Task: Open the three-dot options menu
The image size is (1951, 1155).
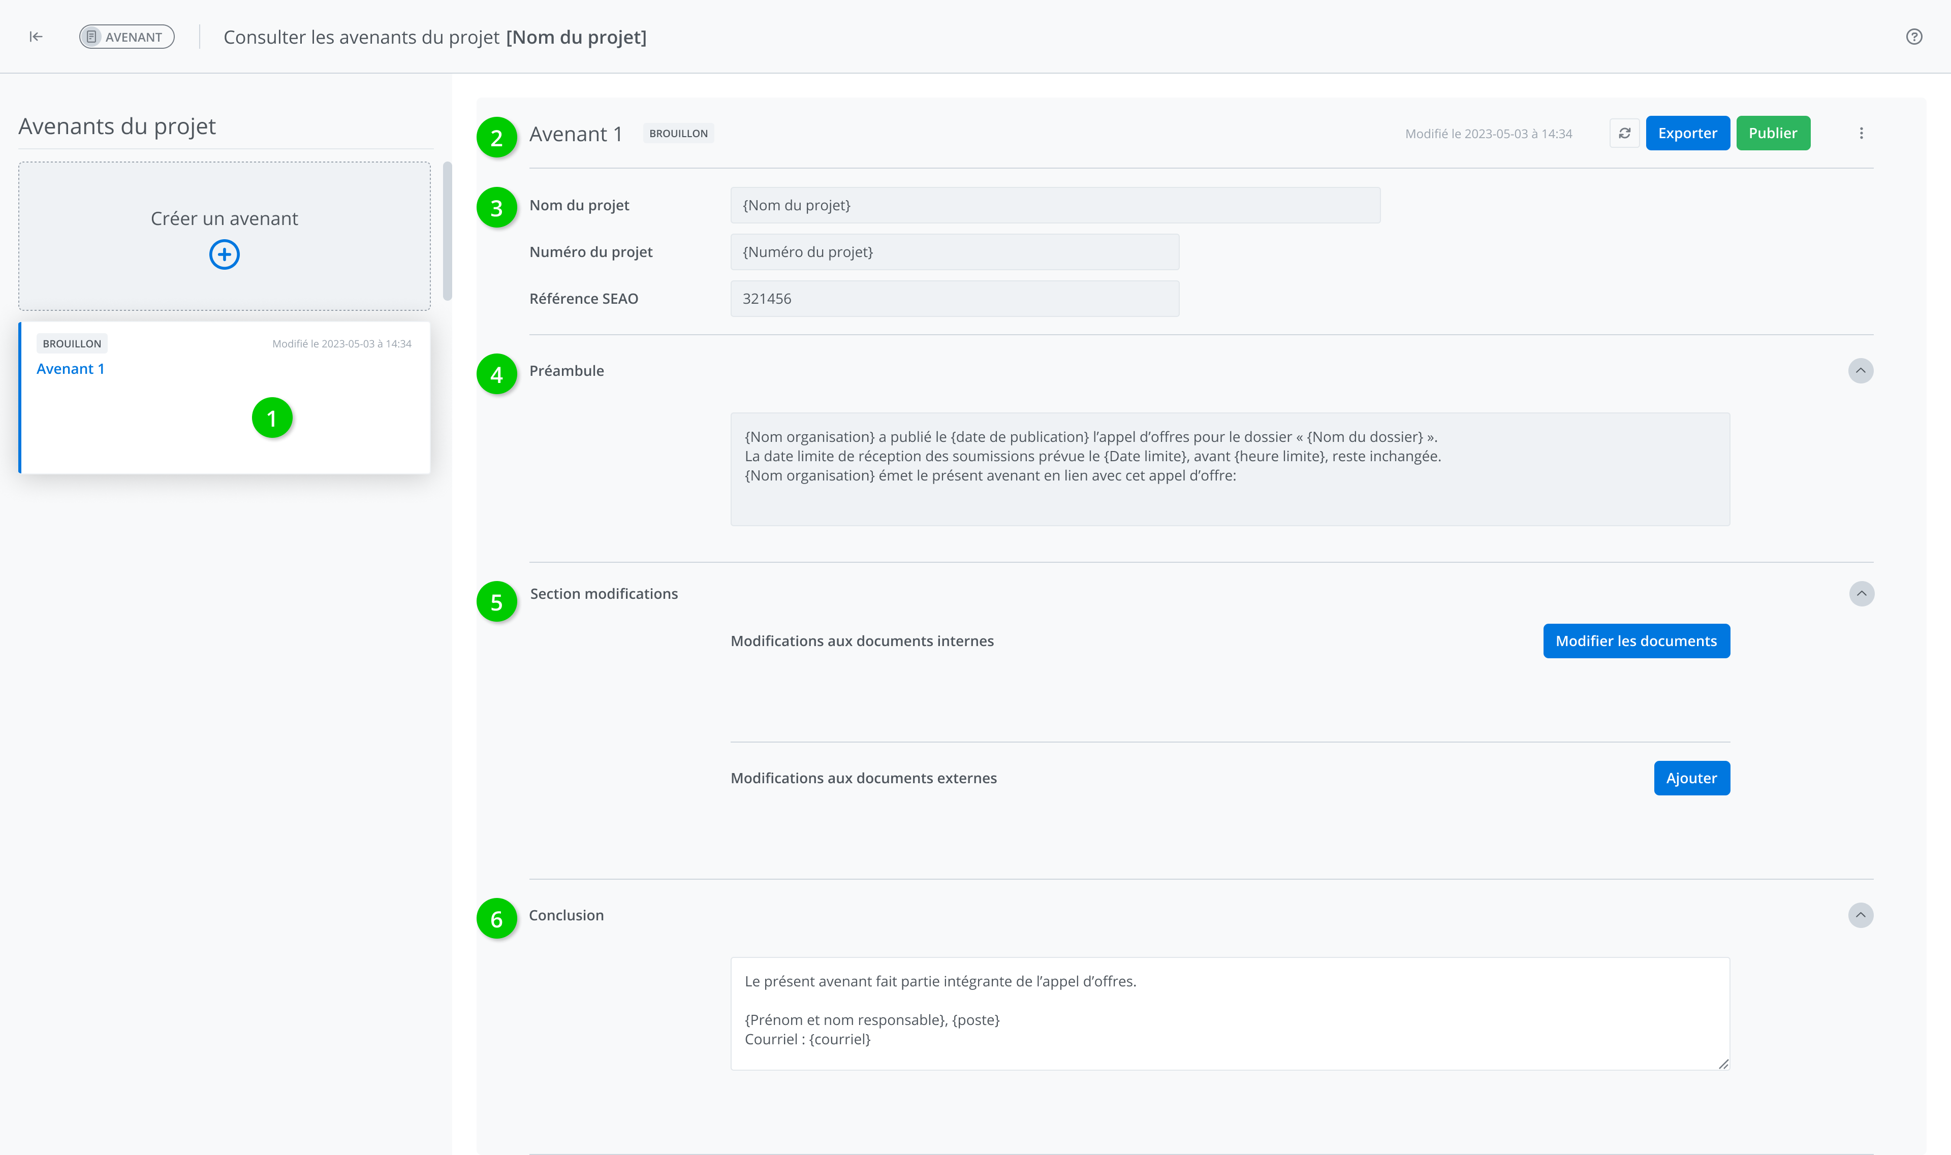Action: pyautogui.click(x=1861, y=133)
